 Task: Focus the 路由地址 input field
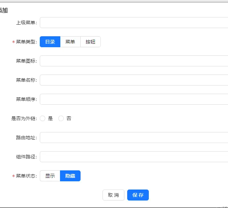pyautogui.click(x=134, y=138)
